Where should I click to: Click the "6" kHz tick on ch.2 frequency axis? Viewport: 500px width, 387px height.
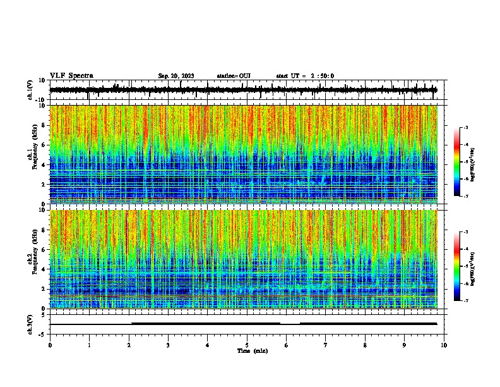coord(45,249)
